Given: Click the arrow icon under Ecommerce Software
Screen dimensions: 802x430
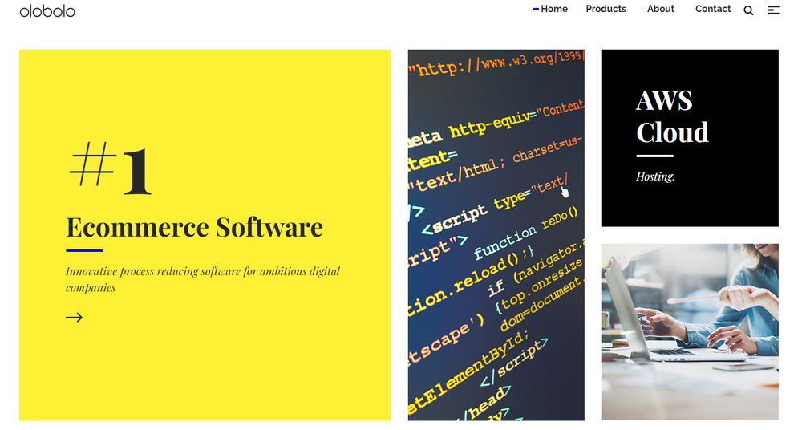Looking at the screenshot, I should tap(74, 318).
